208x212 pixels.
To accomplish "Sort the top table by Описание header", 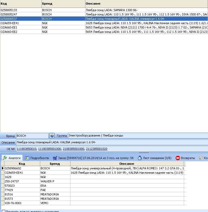I will (x=147, y=4).
